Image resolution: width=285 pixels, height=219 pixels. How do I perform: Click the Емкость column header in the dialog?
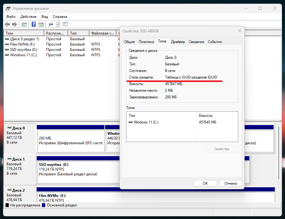[x=214, y=116]
